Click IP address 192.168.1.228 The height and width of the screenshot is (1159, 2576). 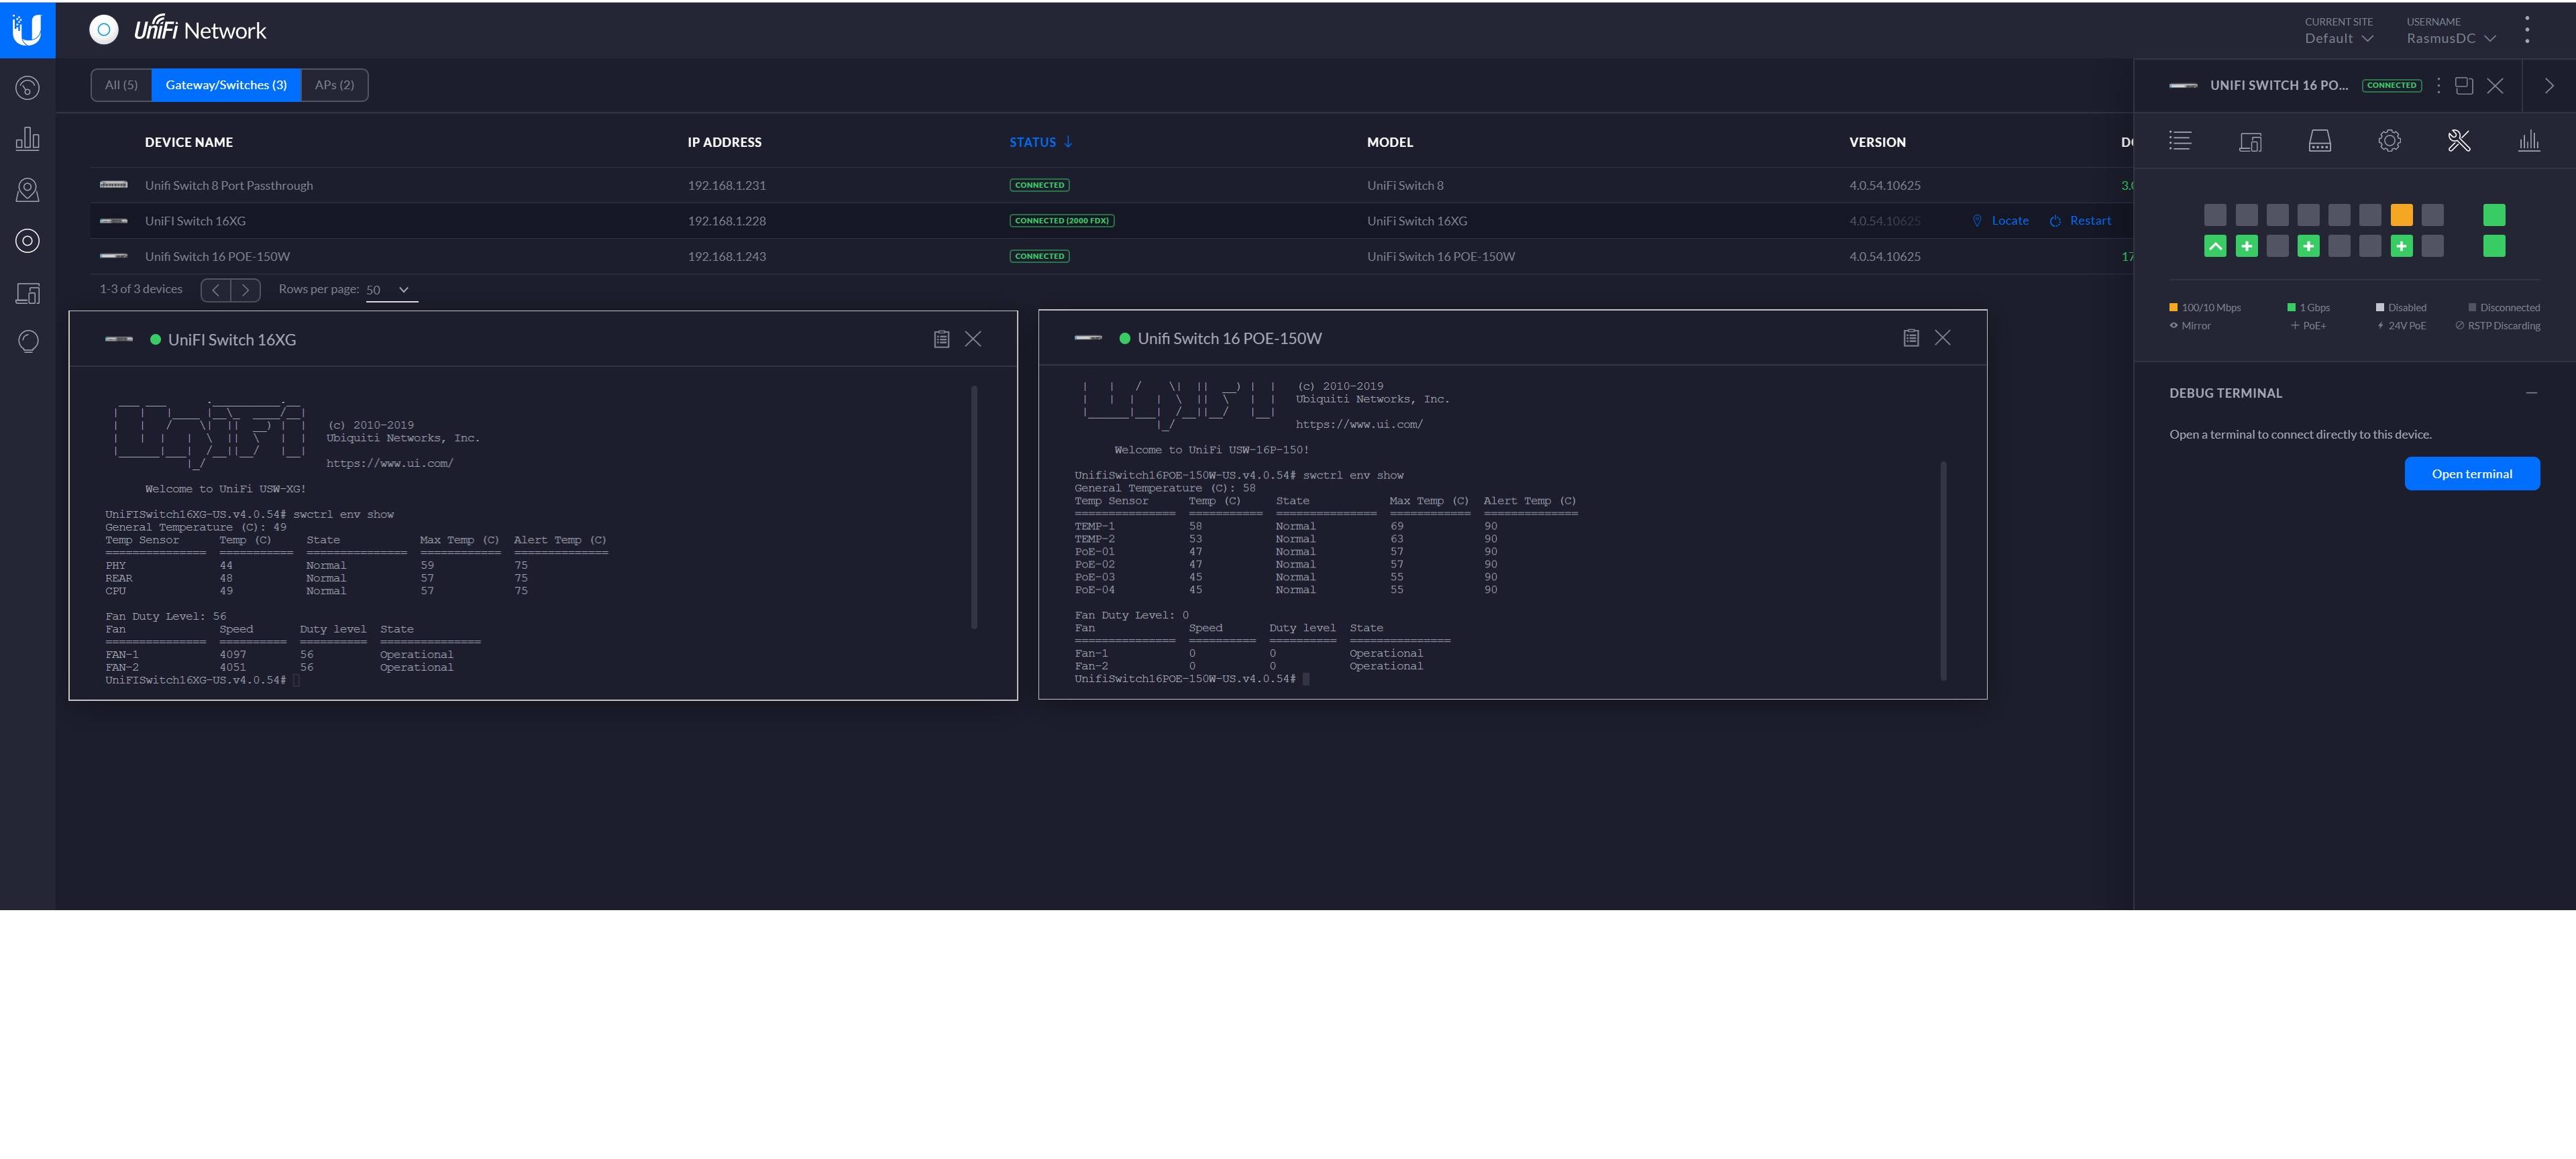point(727,221)
